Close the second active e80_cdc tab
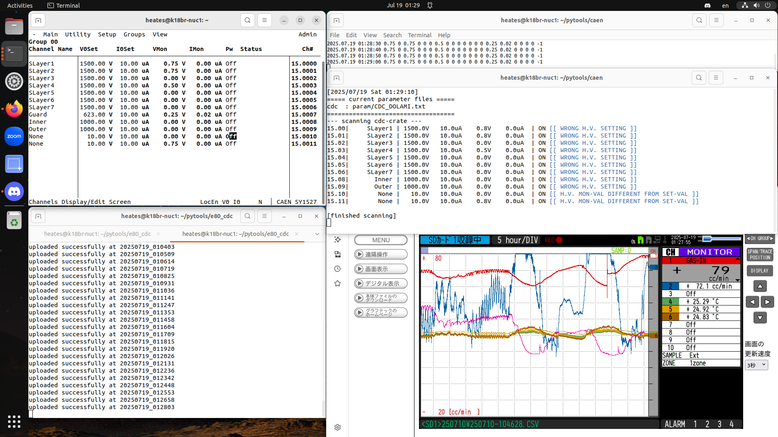Image resolution: width=778 pixels, height=437 pixels. click(x=297, y=234)
